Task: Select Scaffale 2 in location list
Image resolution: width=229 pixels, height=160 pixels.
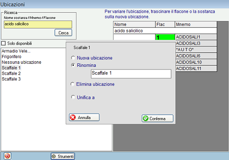Action: 11,73
